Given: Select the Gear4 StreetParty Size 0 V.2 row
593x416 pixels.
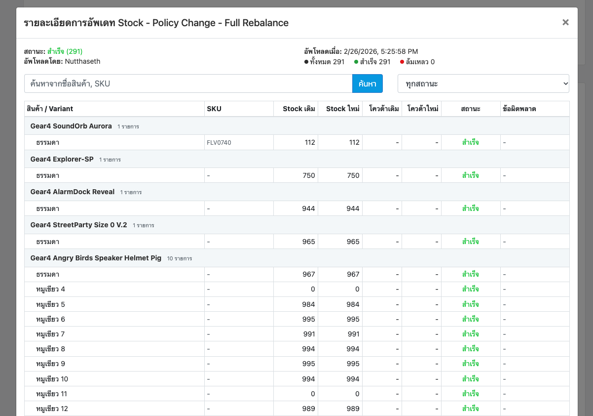Looking at the screenshot, I should 297,225.
